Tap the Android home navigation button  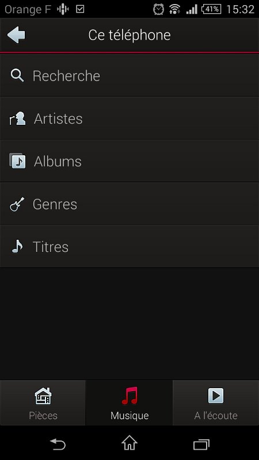pos(129,443)
